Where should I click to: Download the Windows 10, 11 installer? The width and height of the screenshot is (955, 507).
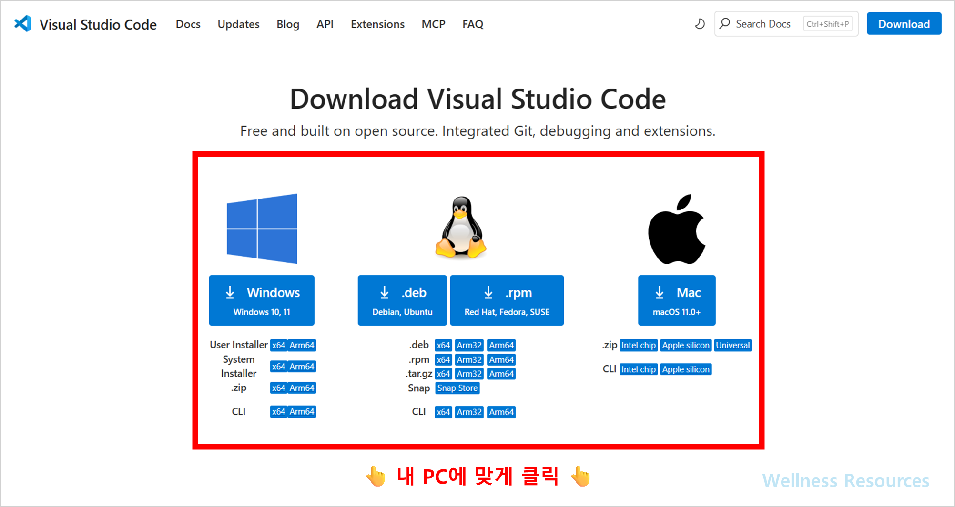click(x=262, y=300)
